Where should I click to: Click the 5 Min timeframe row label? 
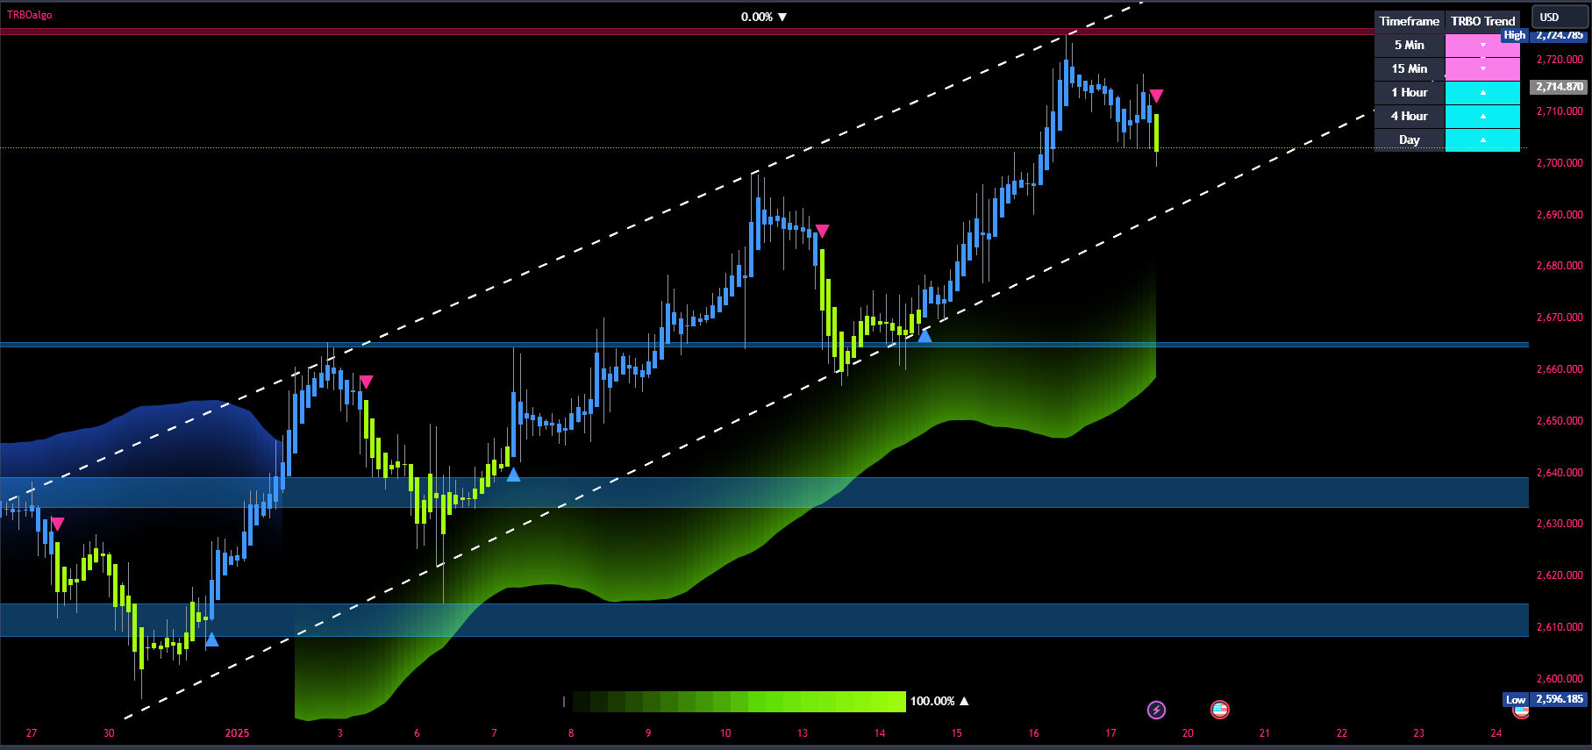click(1410, 45)
